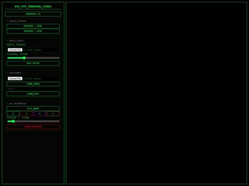The image size is (249, 186).
Task: Choose a file for MAPA_FUNDO
Action: click(15, 50)
